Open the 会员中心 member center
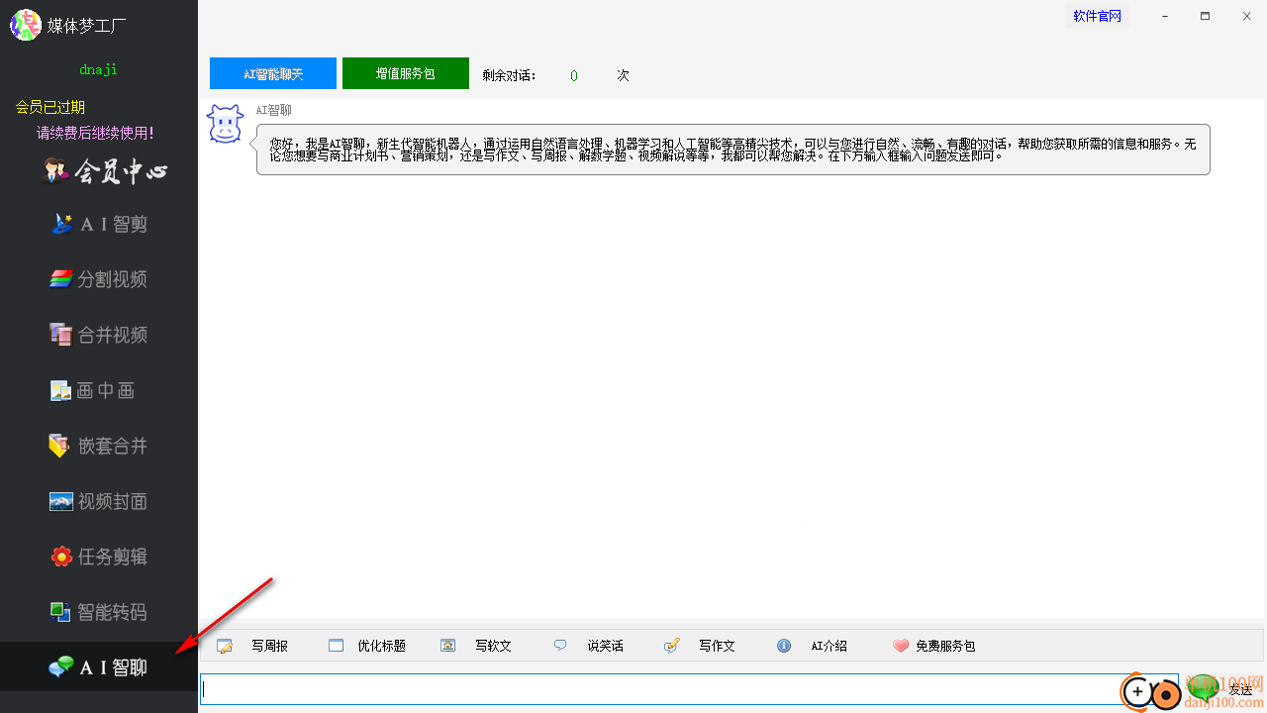This screenshot has height=713, width=1267. (x=105, y=171)
